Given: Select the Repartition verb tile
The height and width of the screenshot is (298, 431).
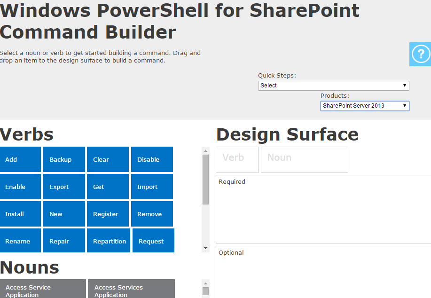Looking at the screenshot, I should [109, 241].
